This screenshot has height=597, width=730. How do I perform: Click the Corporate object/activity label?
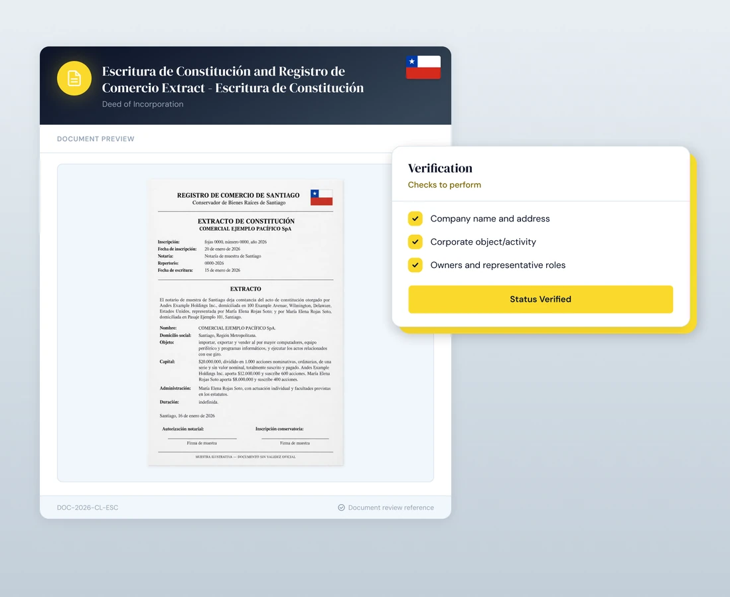482,241
